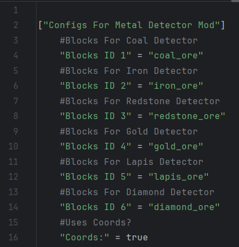Click the "diamond_ore" value string

pos(184,207)
